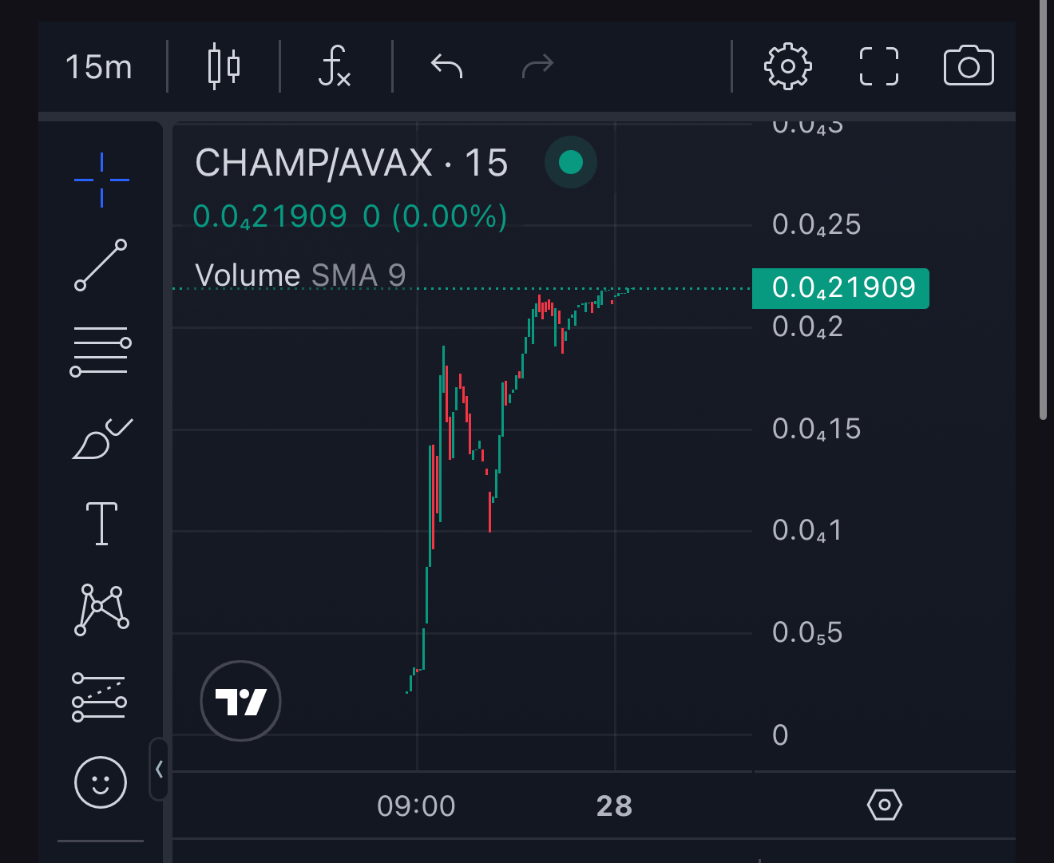Screen dimensions: 1054x863
Task: Open the Fibonacci retracement tool
Action: [x=101, y=351]
